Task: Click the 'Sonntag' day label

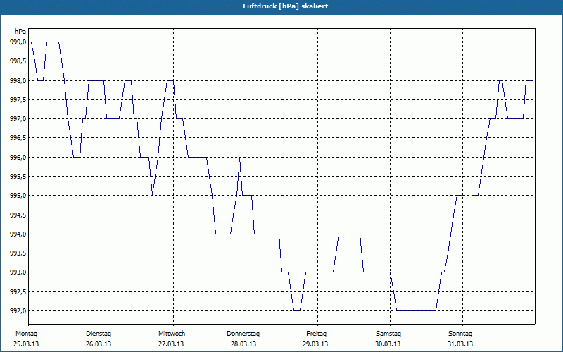Action: [x=460, y=334]
